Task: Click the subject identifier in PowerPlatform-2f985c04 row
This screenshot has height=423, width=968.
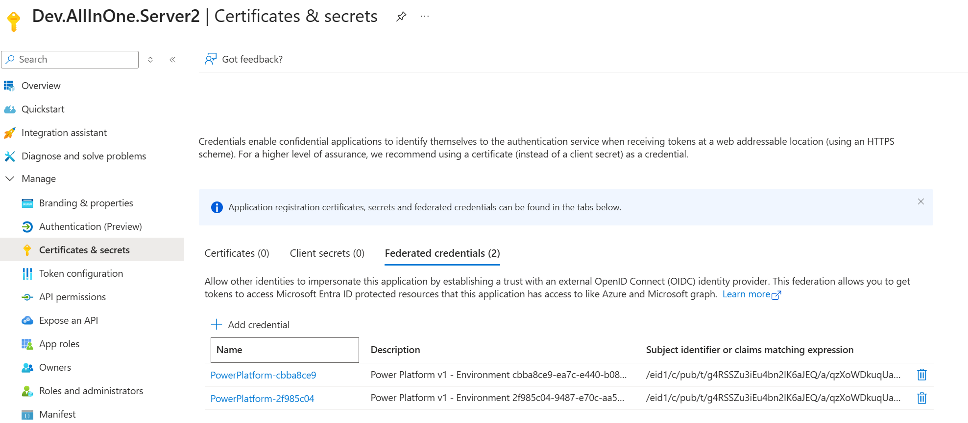Action: [774, 398]
